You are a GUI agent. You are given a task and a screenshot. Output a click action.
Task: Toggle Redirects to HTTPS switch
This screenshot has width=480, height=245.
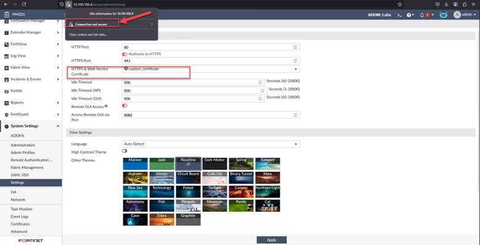tap(124, 54)
